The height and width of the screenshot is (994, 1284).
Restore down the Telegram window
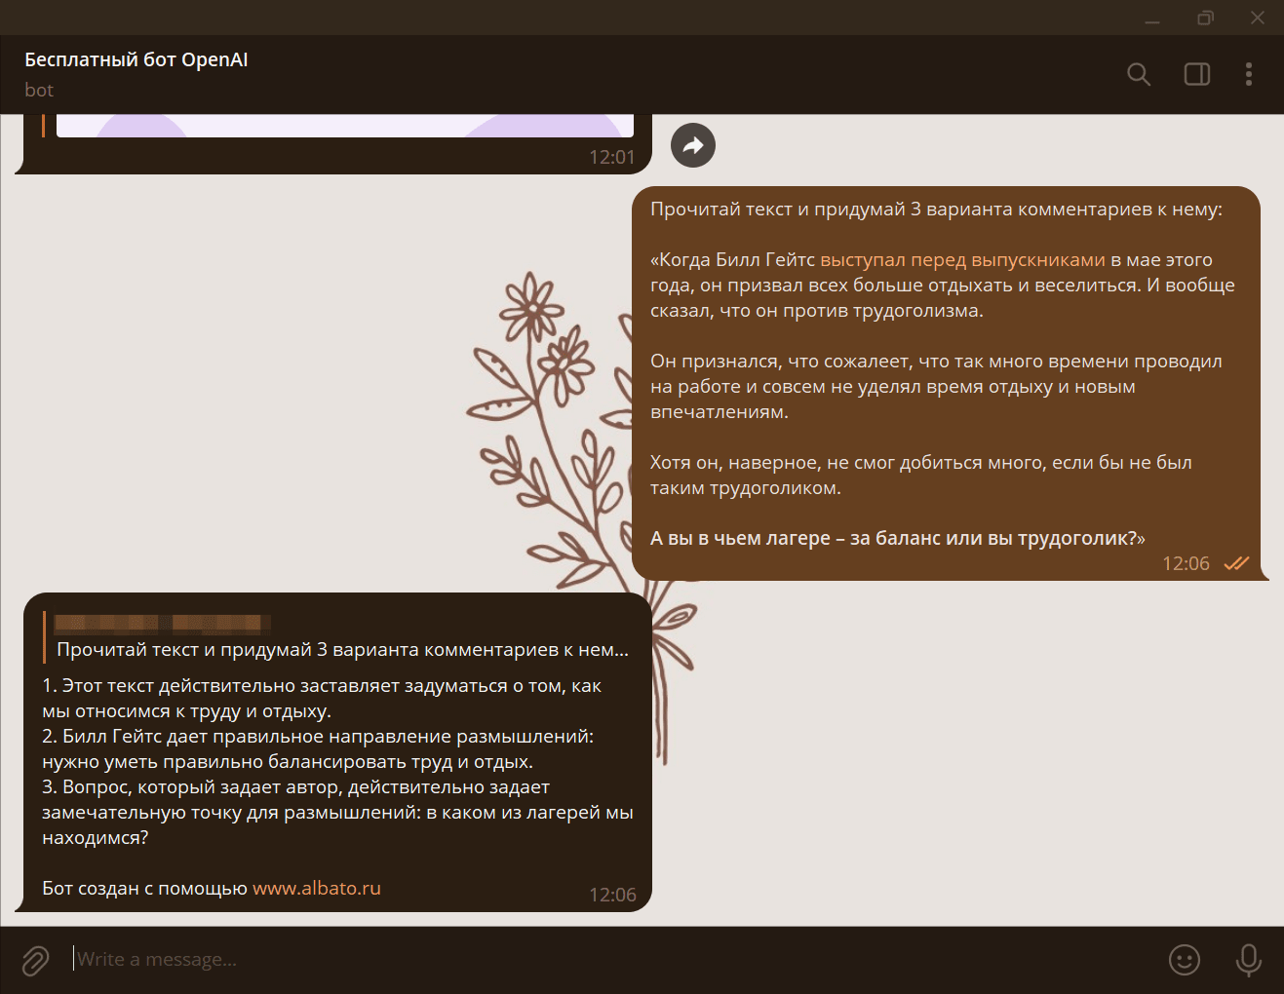pyautogui.click(x=1205, y=18)
